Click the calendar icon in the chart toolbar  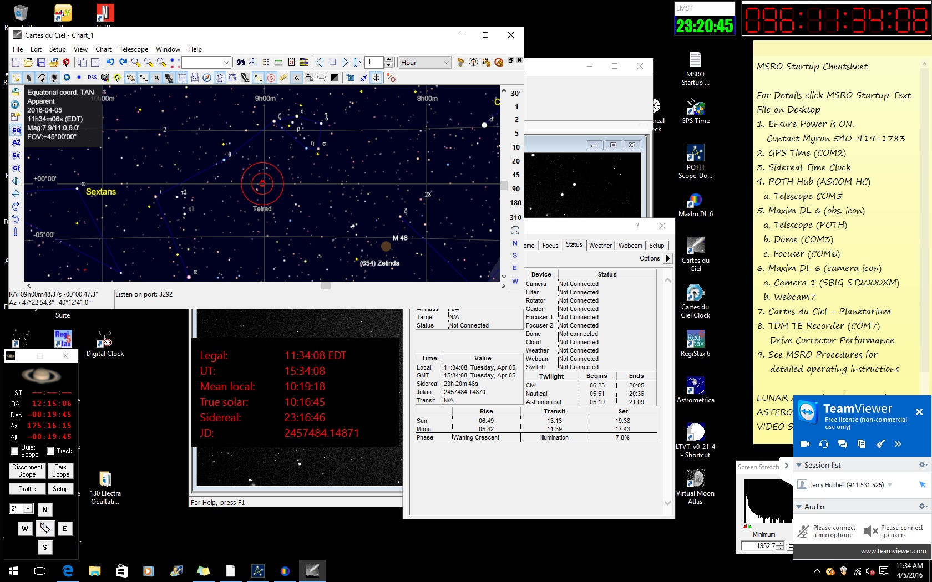click(x=291, y=62)
